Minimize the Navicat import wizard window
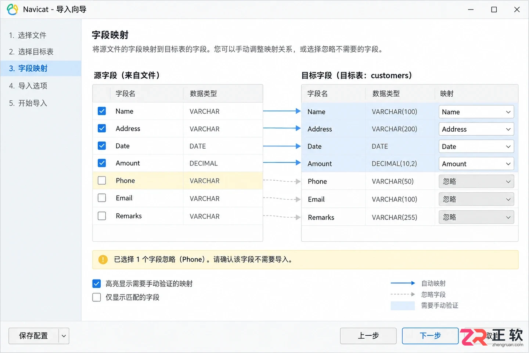The width and height of the screenshot is (529, 353). [x=471, y=10]
